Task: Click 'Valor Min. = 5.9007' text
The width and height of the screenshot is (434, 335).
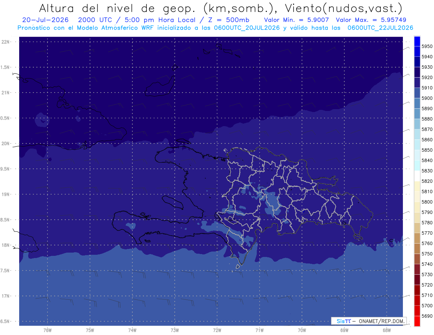Action: 297,20
